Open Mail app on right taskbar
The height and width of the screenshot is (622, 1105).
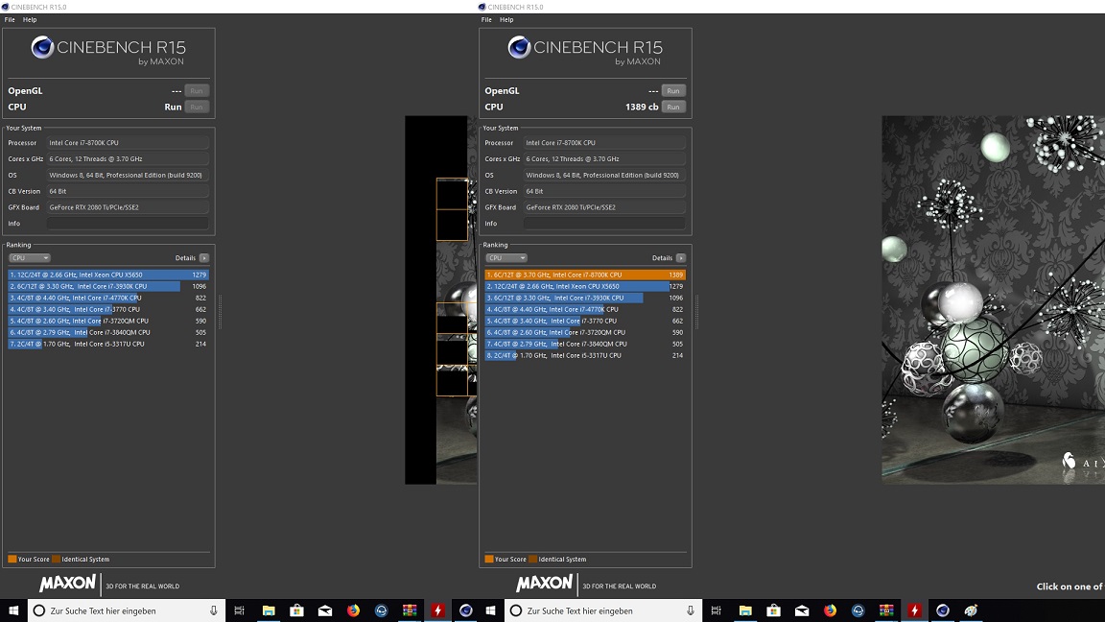pos(801,610)
